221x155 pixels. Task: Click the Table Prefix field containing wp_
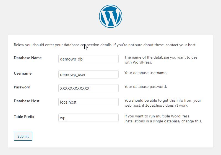[88, 118]
